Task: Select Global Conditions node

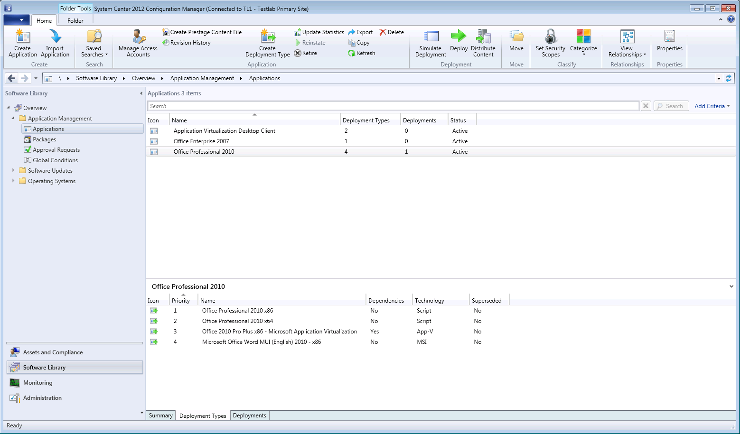Action: tap(55, 160)
